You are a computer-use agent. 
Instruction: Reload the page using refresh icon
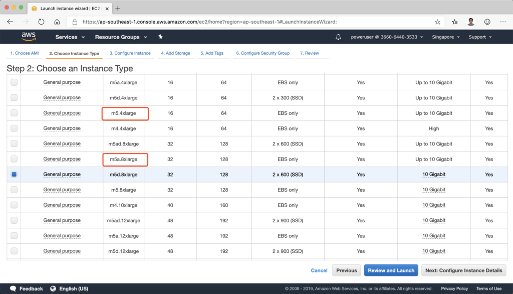click(41, 22)
